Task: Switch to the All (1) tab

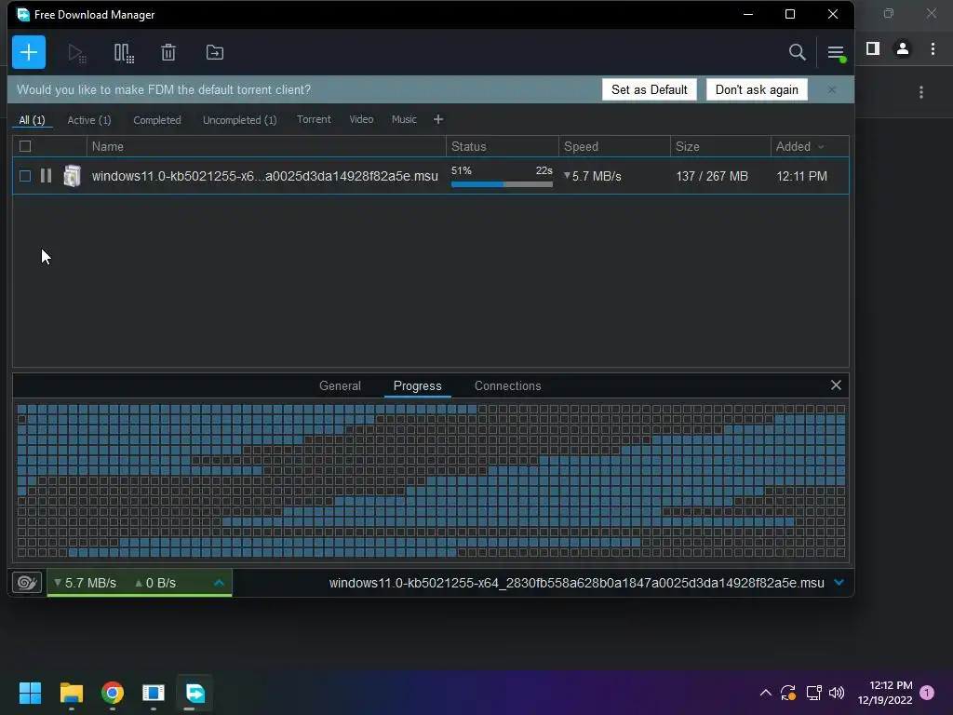Action: coord(32,120)
